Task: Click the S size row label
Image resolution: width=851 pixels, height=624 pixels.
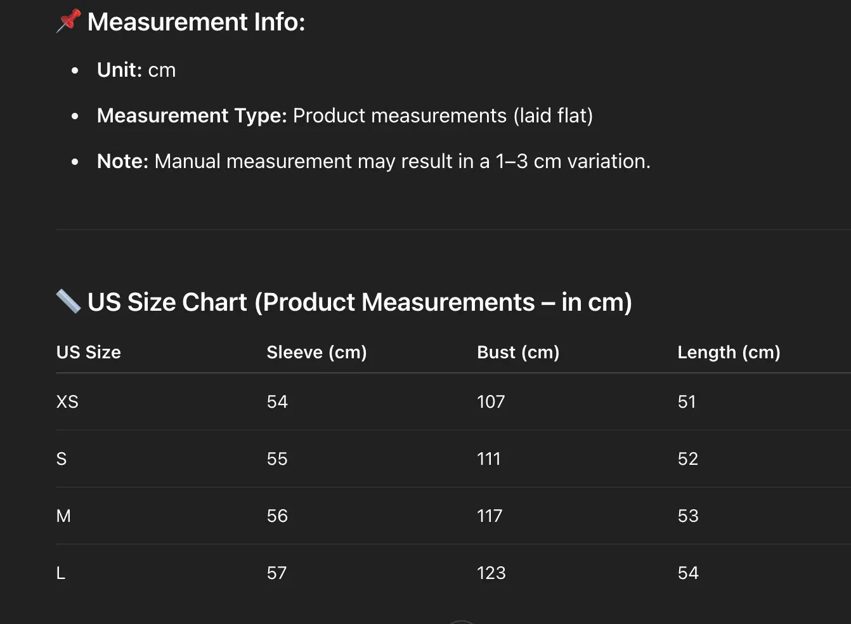Action: [62, 458]
